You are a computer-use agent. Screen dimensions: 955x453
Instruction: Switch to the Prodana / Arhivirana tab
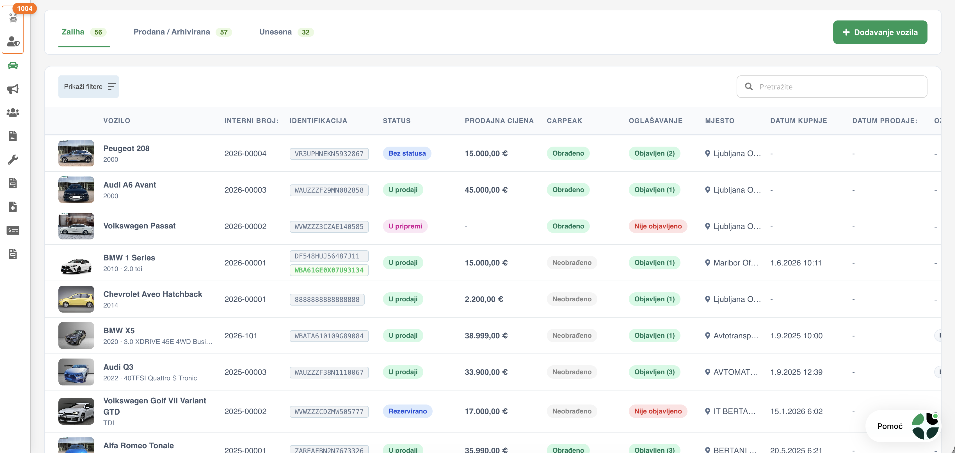point(182,32)
